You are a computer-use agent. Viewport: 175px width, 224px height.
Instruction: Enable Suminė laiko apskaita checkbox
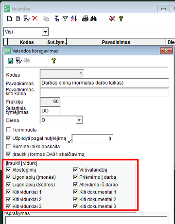8,146
